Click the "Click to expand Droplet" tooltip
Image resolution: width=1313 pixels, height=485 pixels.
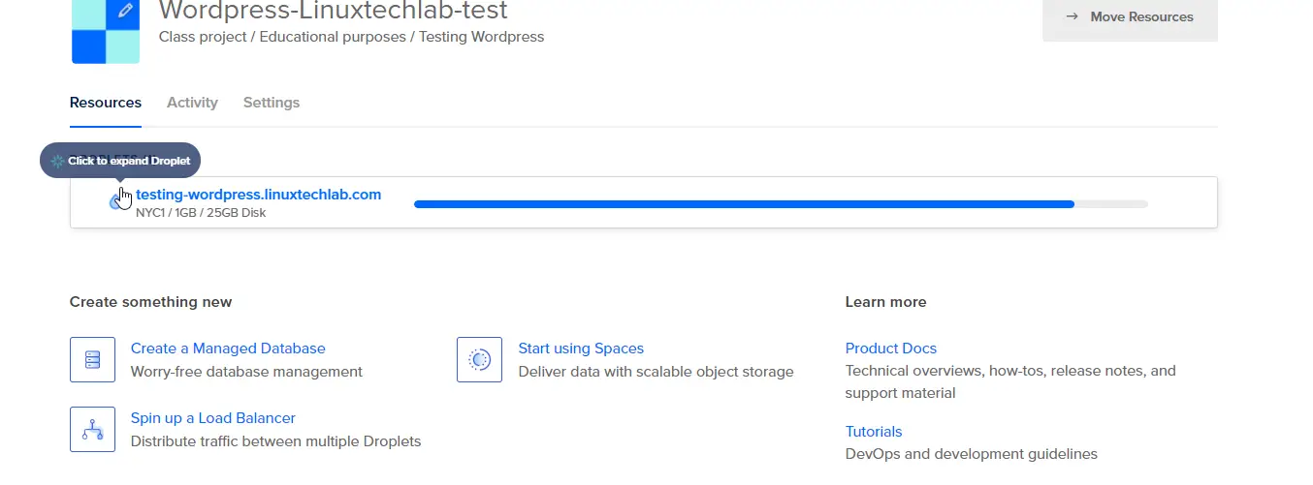[x=121, y=161]
